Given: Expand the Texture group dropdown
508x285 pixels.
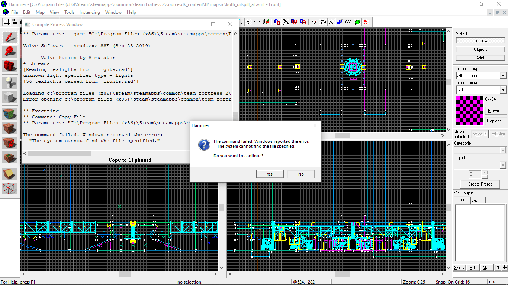Looking at the screenshot, I should pos(503,76).
